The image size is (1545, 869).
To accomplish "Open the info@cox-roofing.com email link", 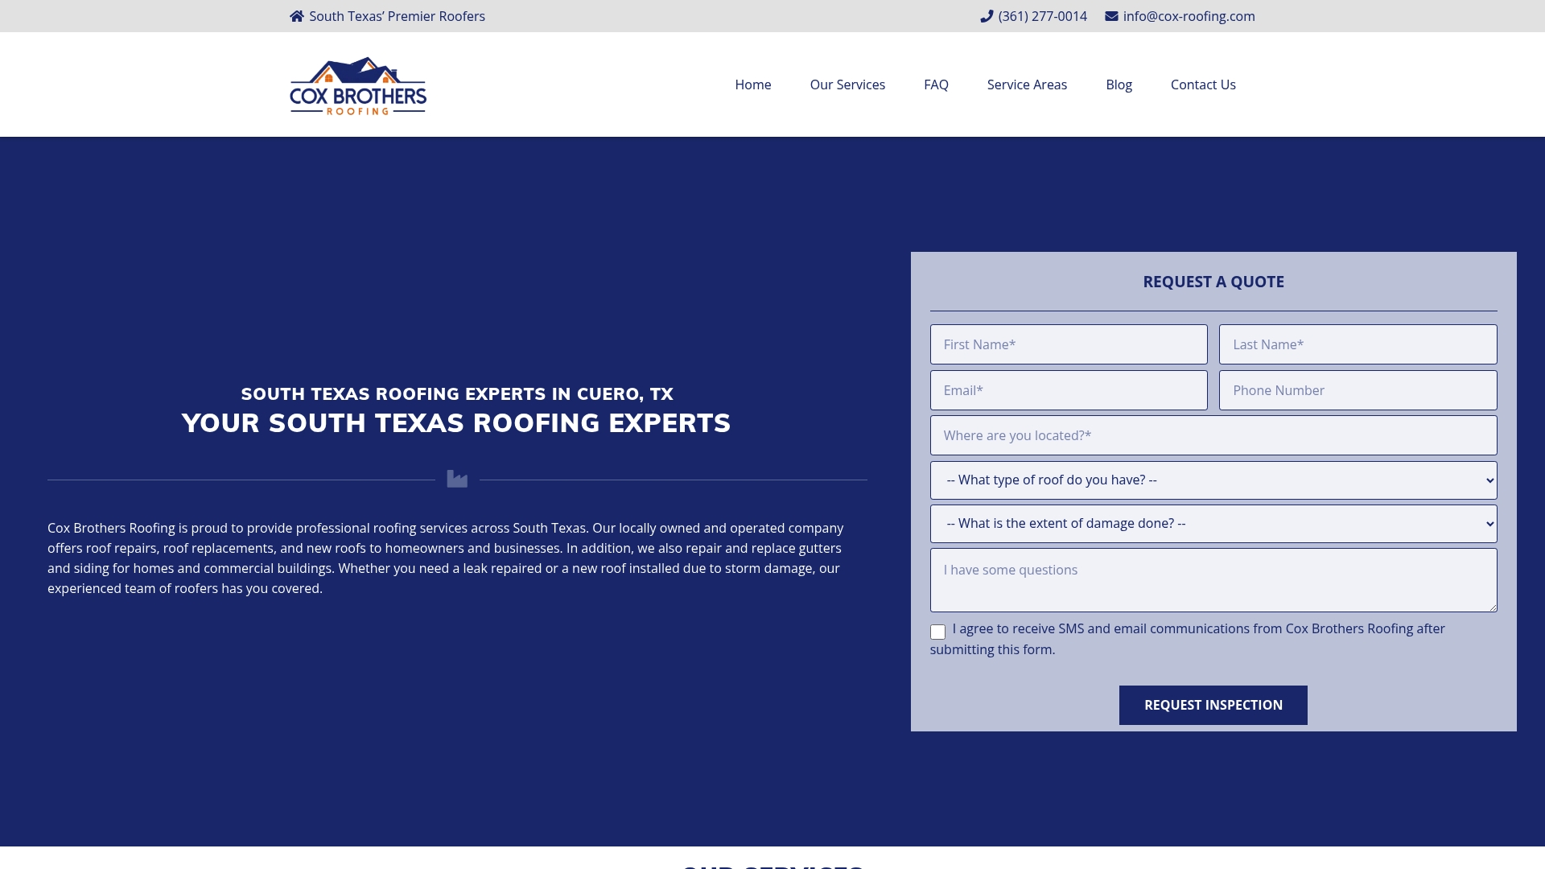I will pyautogui.click(x=1189, y=16).
